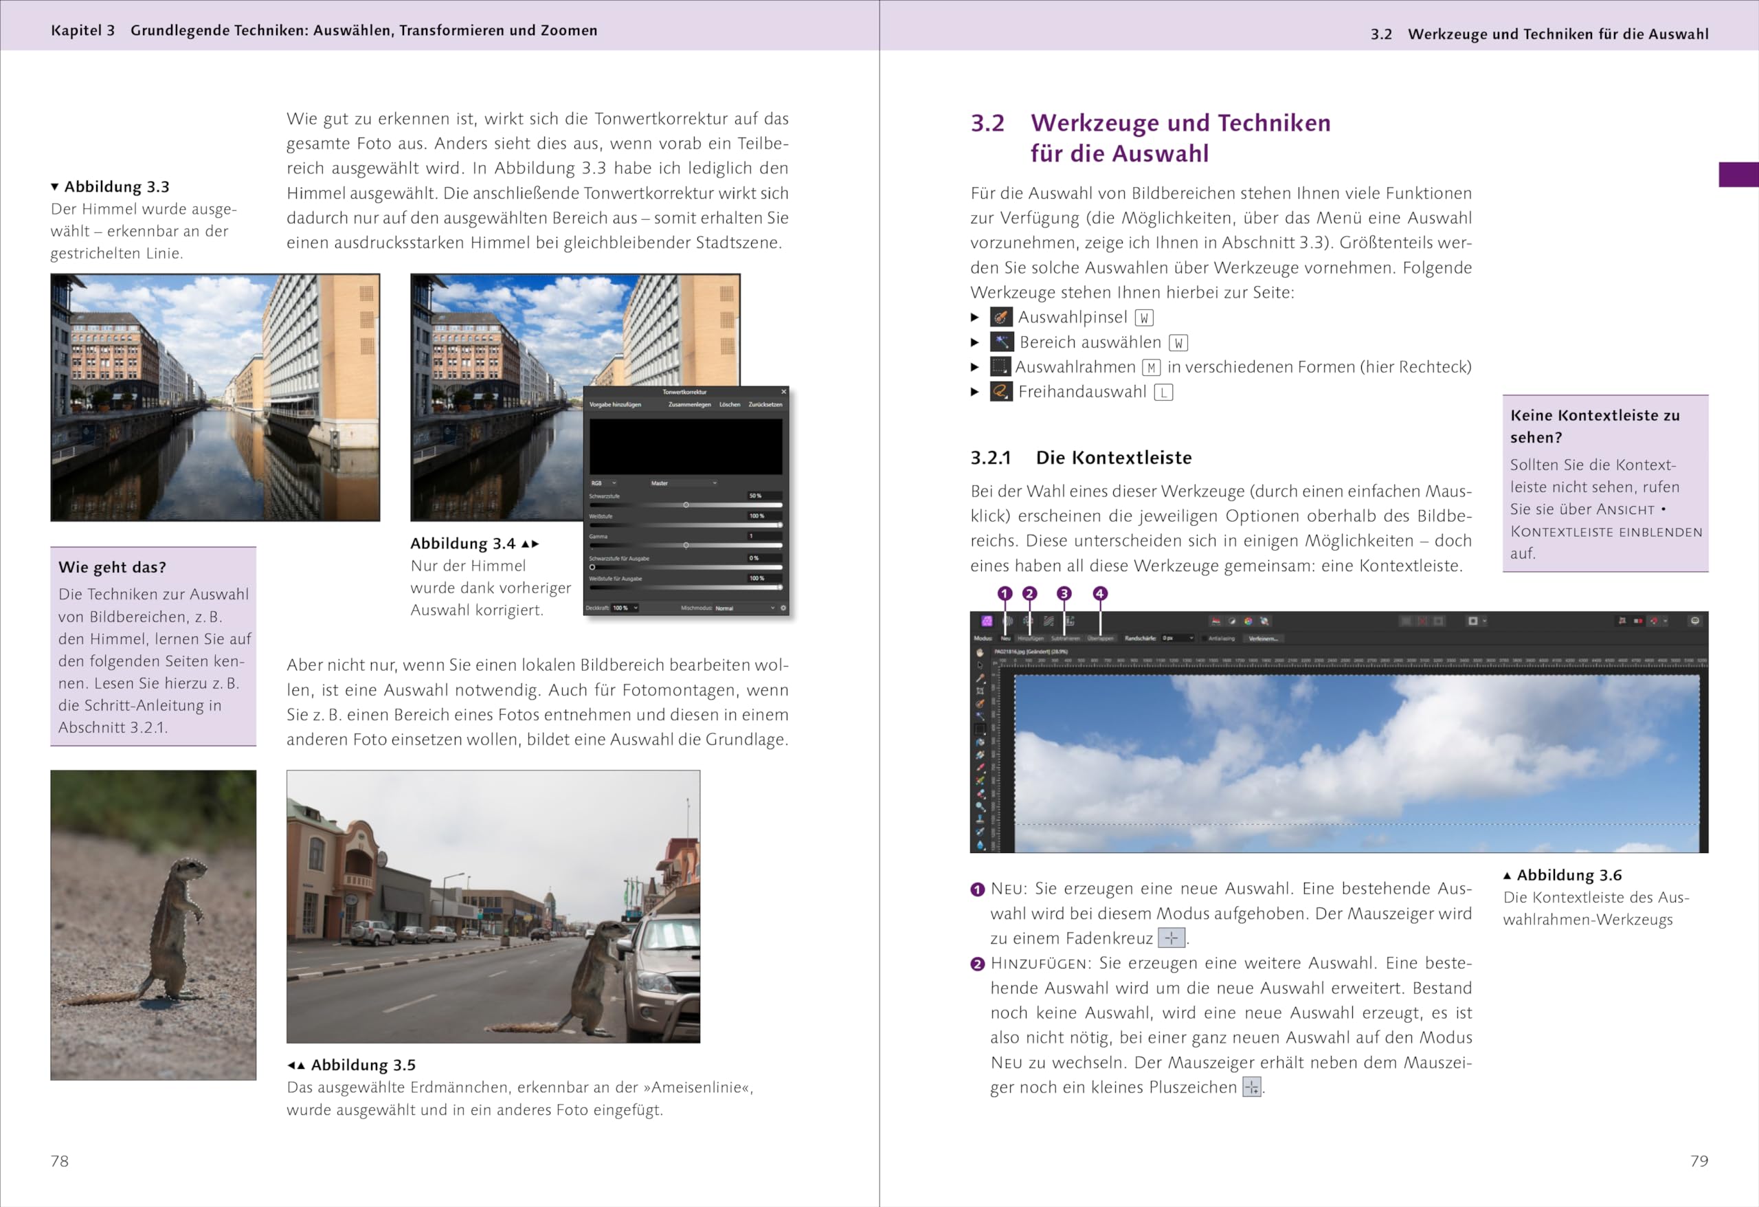Click the Photo Persona icon
Screen dimensions: 1759x1207
coord(987,621)
